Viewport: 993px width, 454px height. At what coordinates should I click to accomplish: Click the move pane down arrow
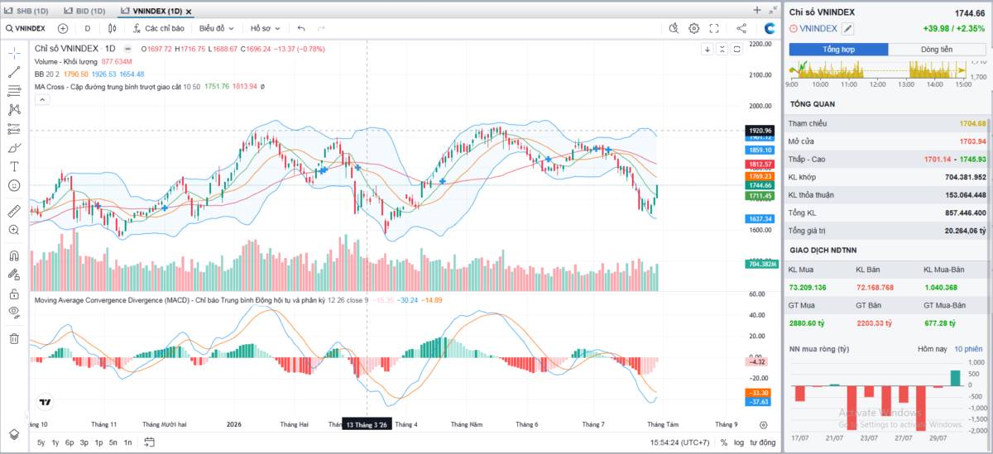[x=708, y=49]
